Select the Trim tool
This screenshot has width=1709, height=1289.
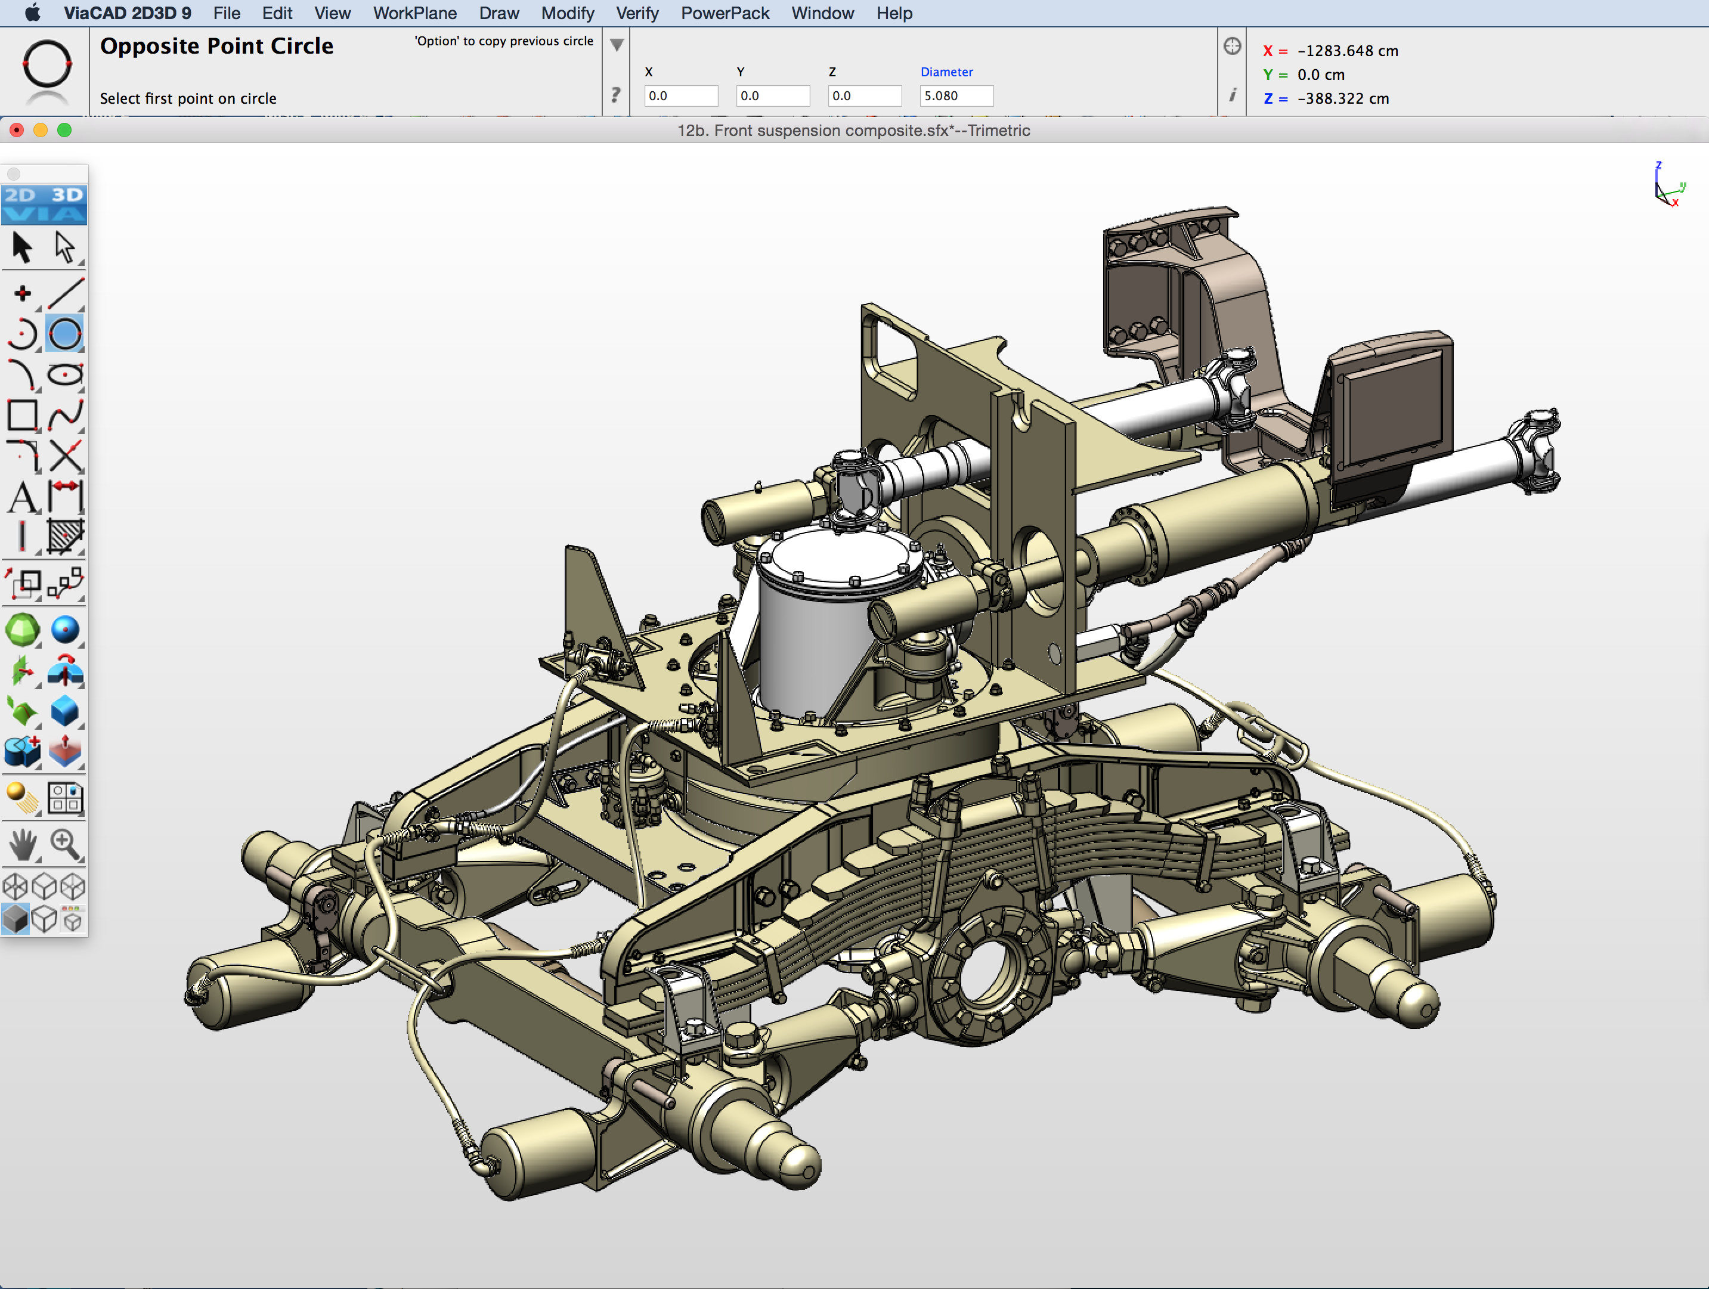tap(66, 456)
